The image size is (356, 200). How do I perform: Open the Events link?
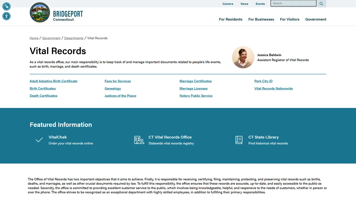point(260,4)
